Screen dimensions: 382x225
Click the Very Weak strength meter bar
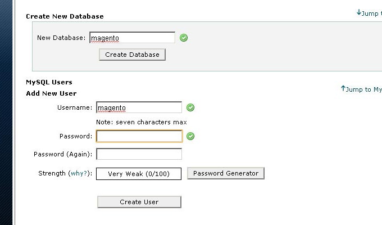139,174
